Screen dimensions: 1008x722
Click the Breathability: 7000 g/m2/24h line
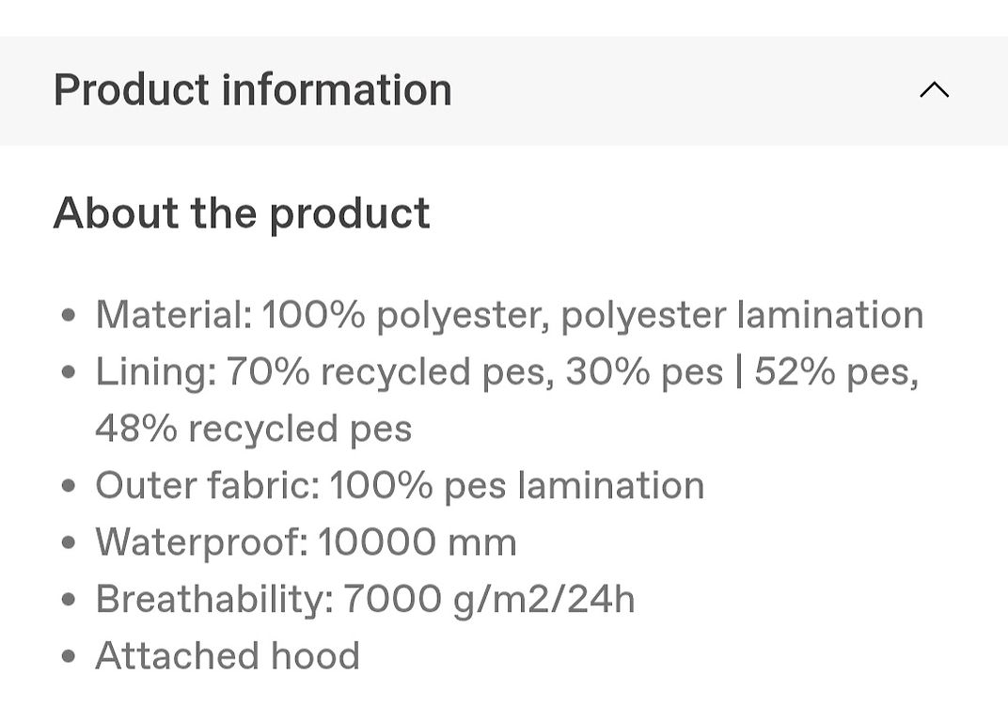365,600
